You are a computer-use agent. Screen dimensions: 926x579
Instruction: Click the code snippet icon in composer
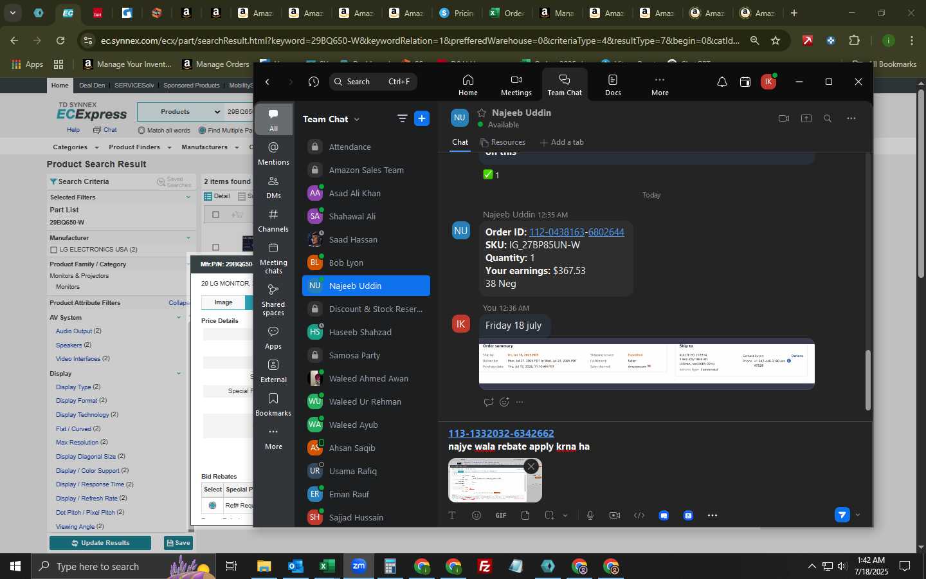(639, 515)
